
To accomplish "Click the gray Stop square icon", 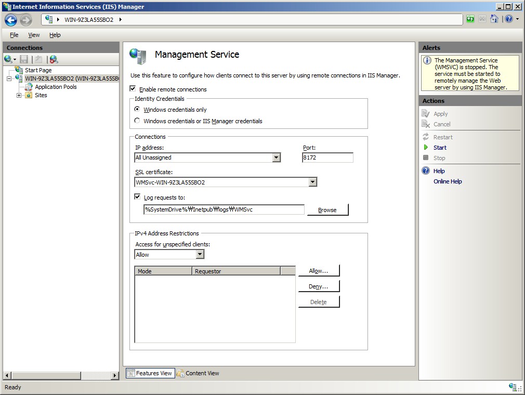I will pyautogui.click(x=426, y=157).
